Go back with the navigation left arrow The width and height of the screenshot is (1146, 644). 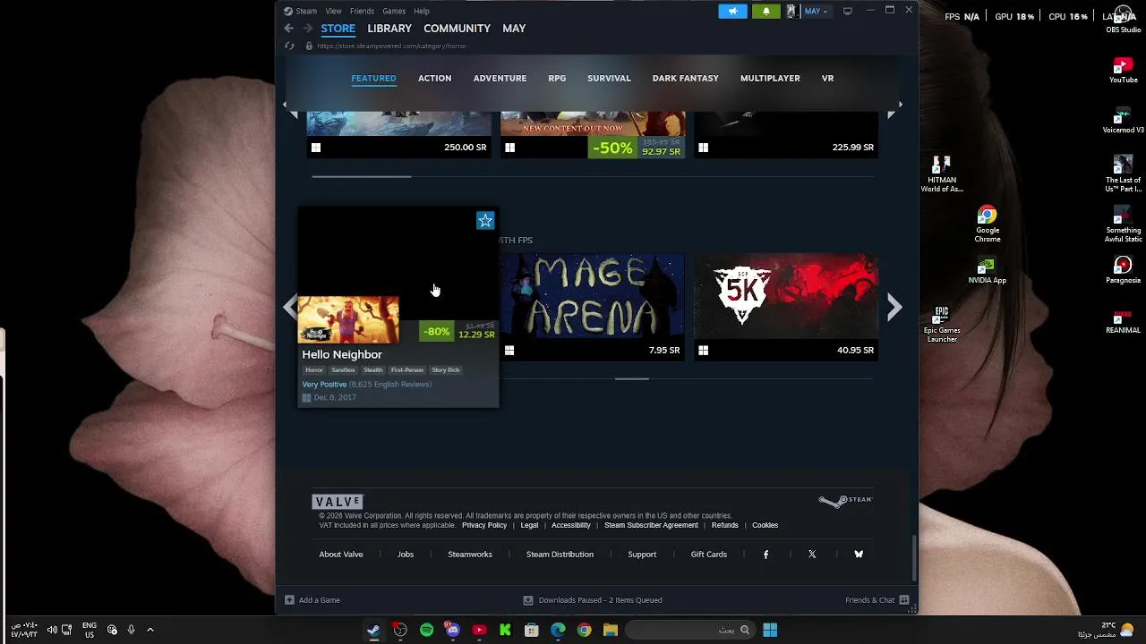coord(288,29)
